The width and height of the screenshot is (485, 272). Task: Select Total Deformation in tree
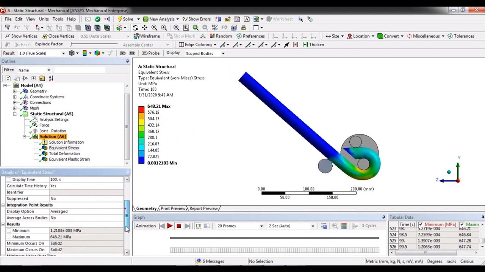pos(64,153)
